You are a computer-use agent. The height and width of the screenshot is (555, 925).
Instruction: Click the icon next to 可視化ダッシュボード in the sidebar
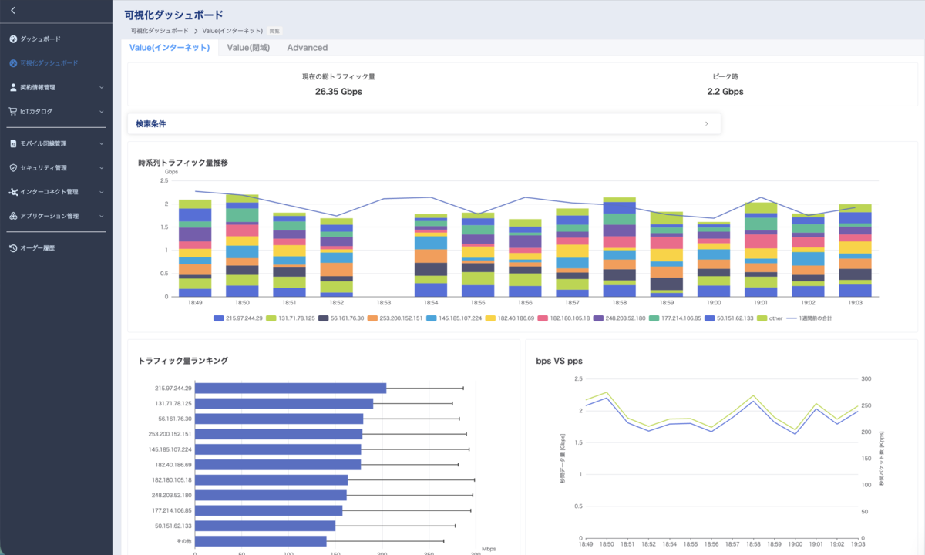click(13, 62)
